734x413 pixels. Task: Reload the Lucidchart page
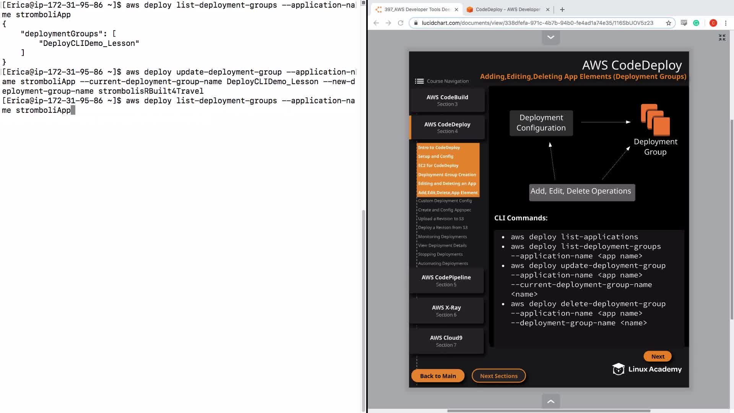click(401, 23)
